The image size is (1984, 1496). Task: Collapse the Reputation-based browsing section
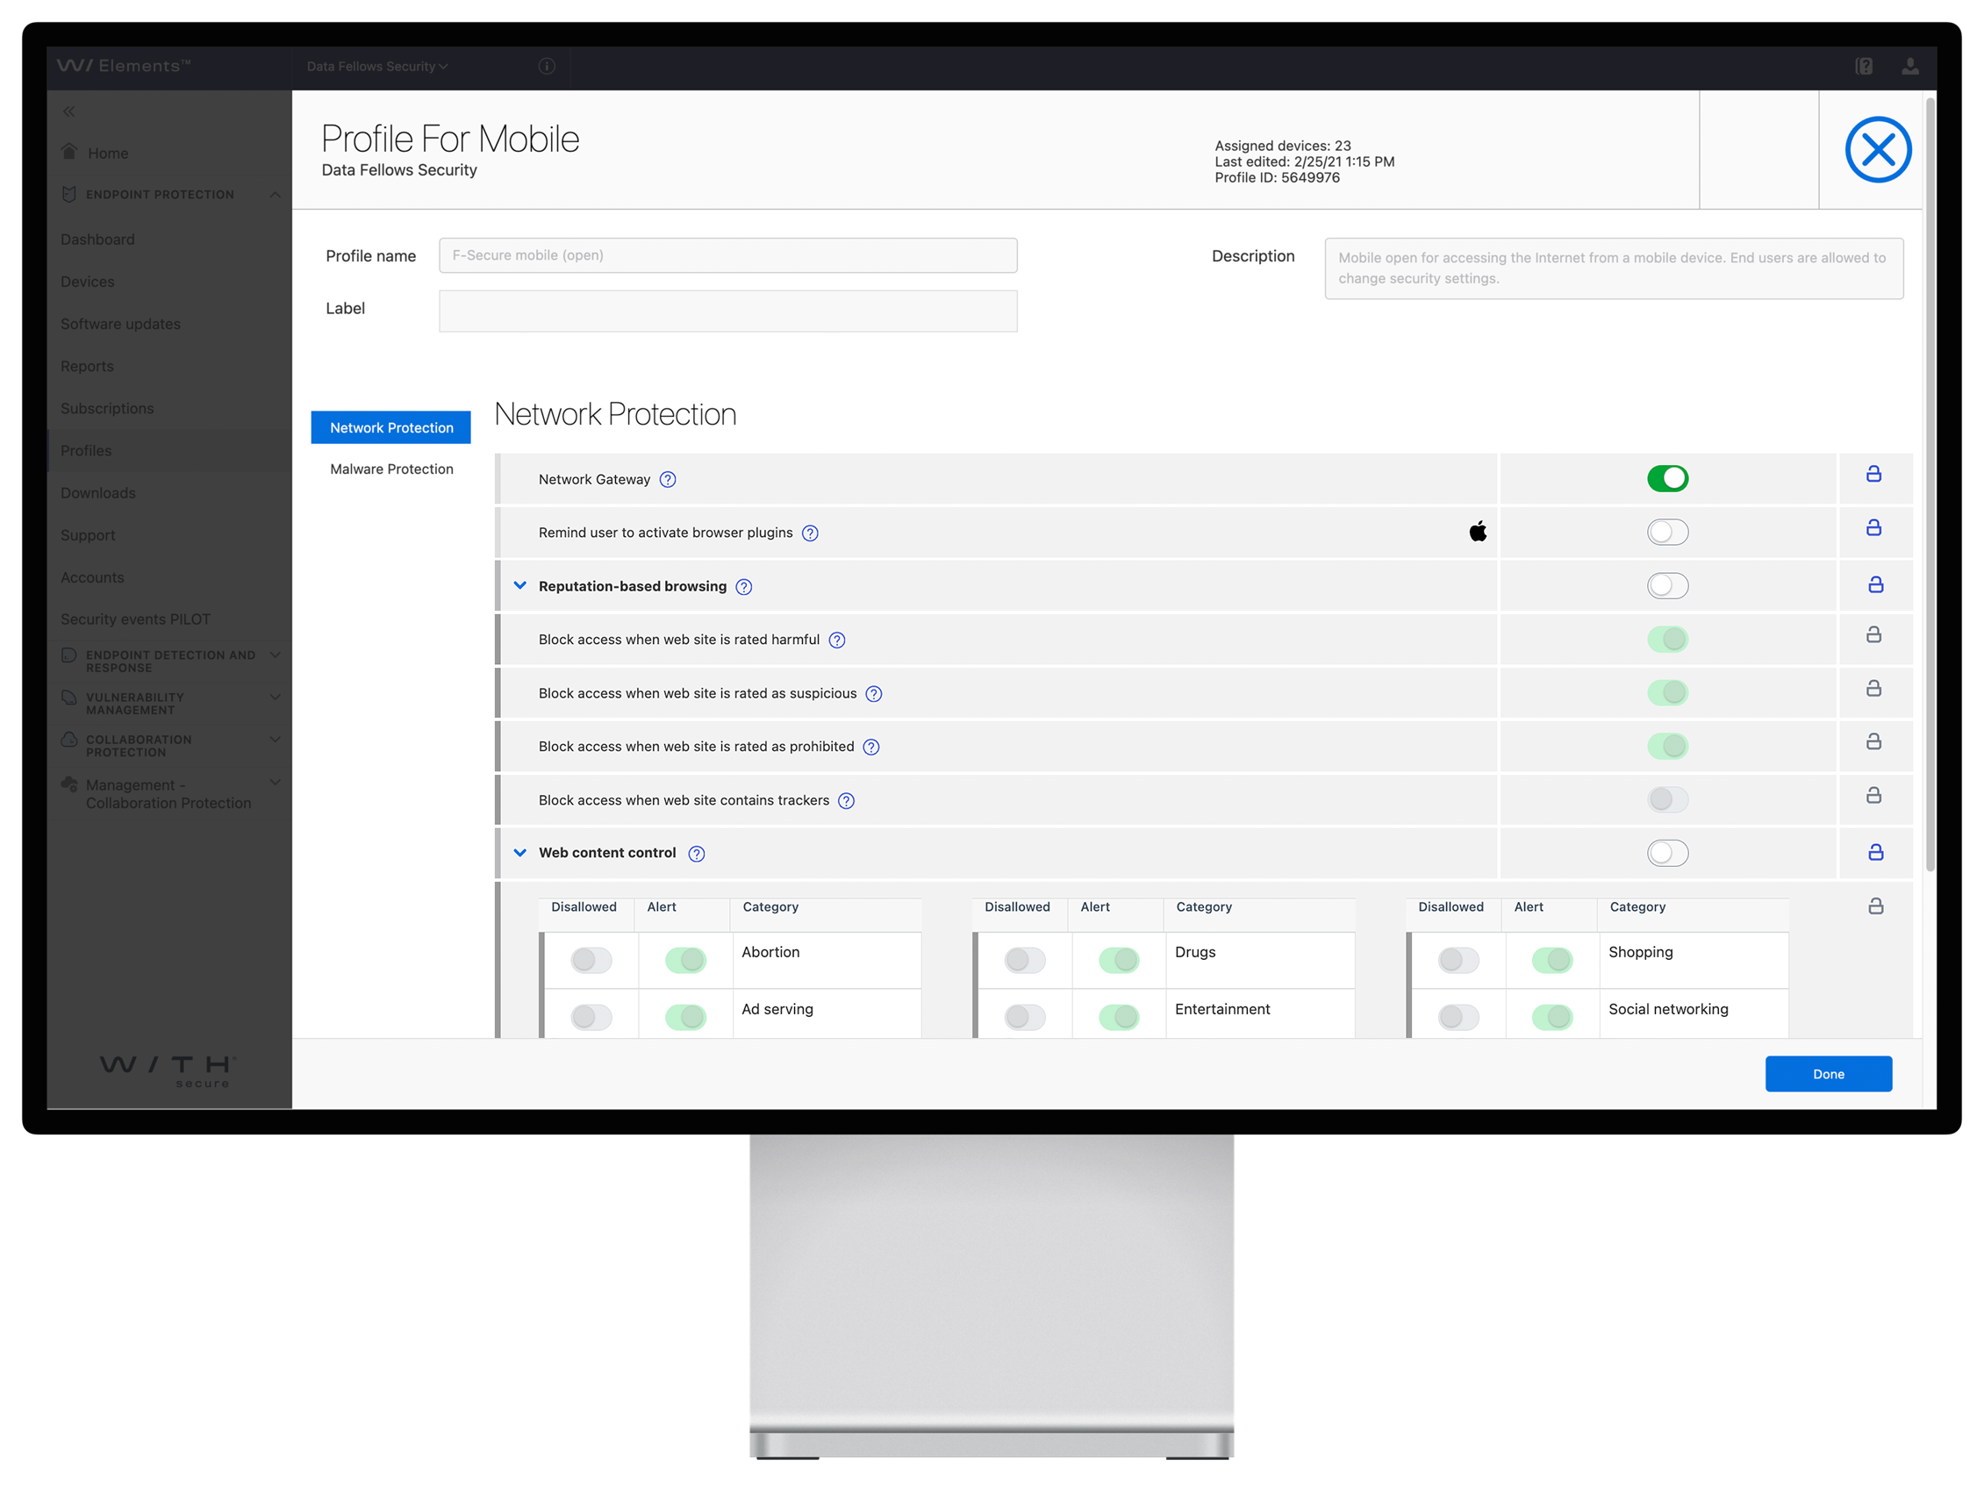[520, 586]
